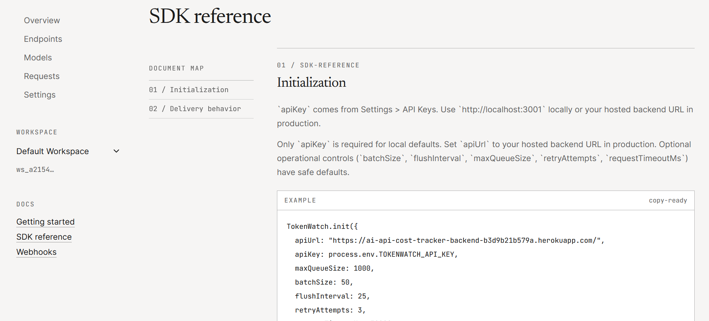Click the Initialization section heading

tap(311, 82)
